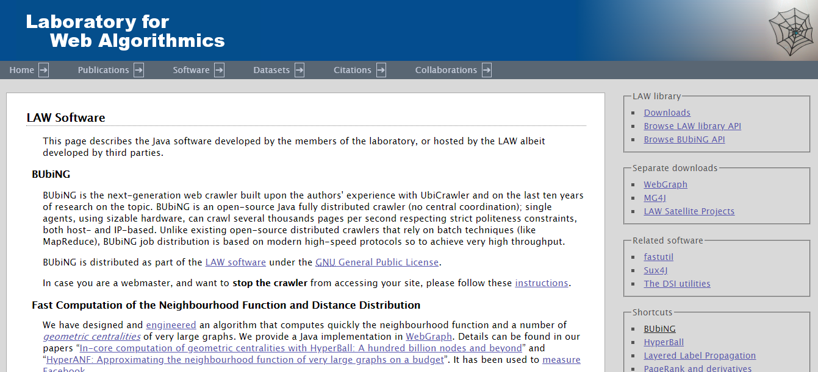Click the arrow icon beside Software

(220, 70)
